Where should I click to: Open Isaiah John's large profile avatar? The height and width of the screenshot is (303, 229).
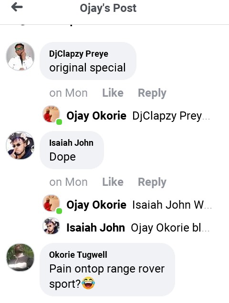(x=21, y=145)
